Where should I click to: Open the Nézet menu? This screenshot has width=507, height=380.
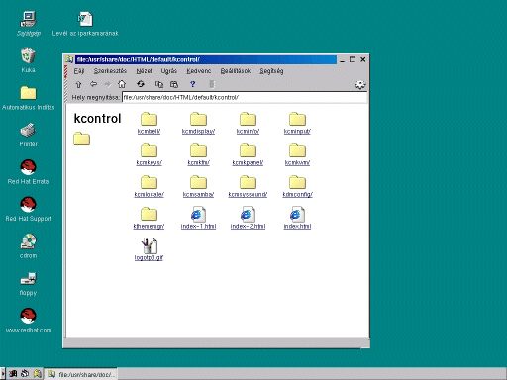pos(145,71)
